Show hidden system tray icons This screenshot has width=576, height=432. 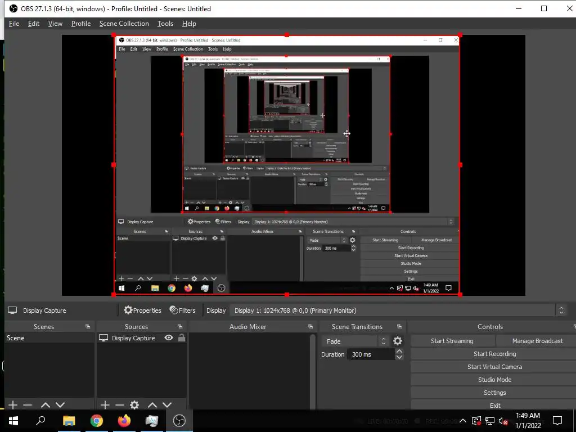point(463,421)
